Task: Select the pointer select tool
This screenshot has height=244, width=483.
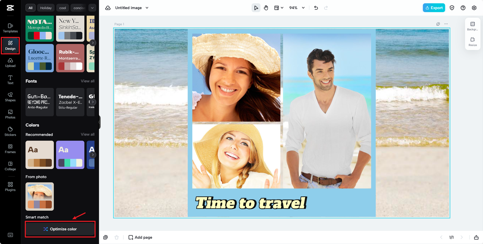Action: [256, 8]
